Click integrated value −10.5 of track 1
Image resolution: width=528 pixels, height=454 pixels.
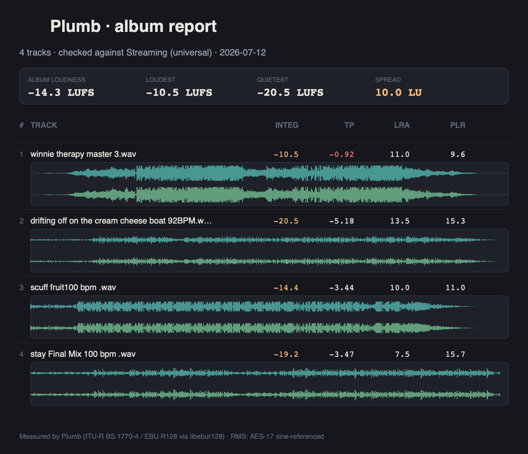click(x=286, y=154)
